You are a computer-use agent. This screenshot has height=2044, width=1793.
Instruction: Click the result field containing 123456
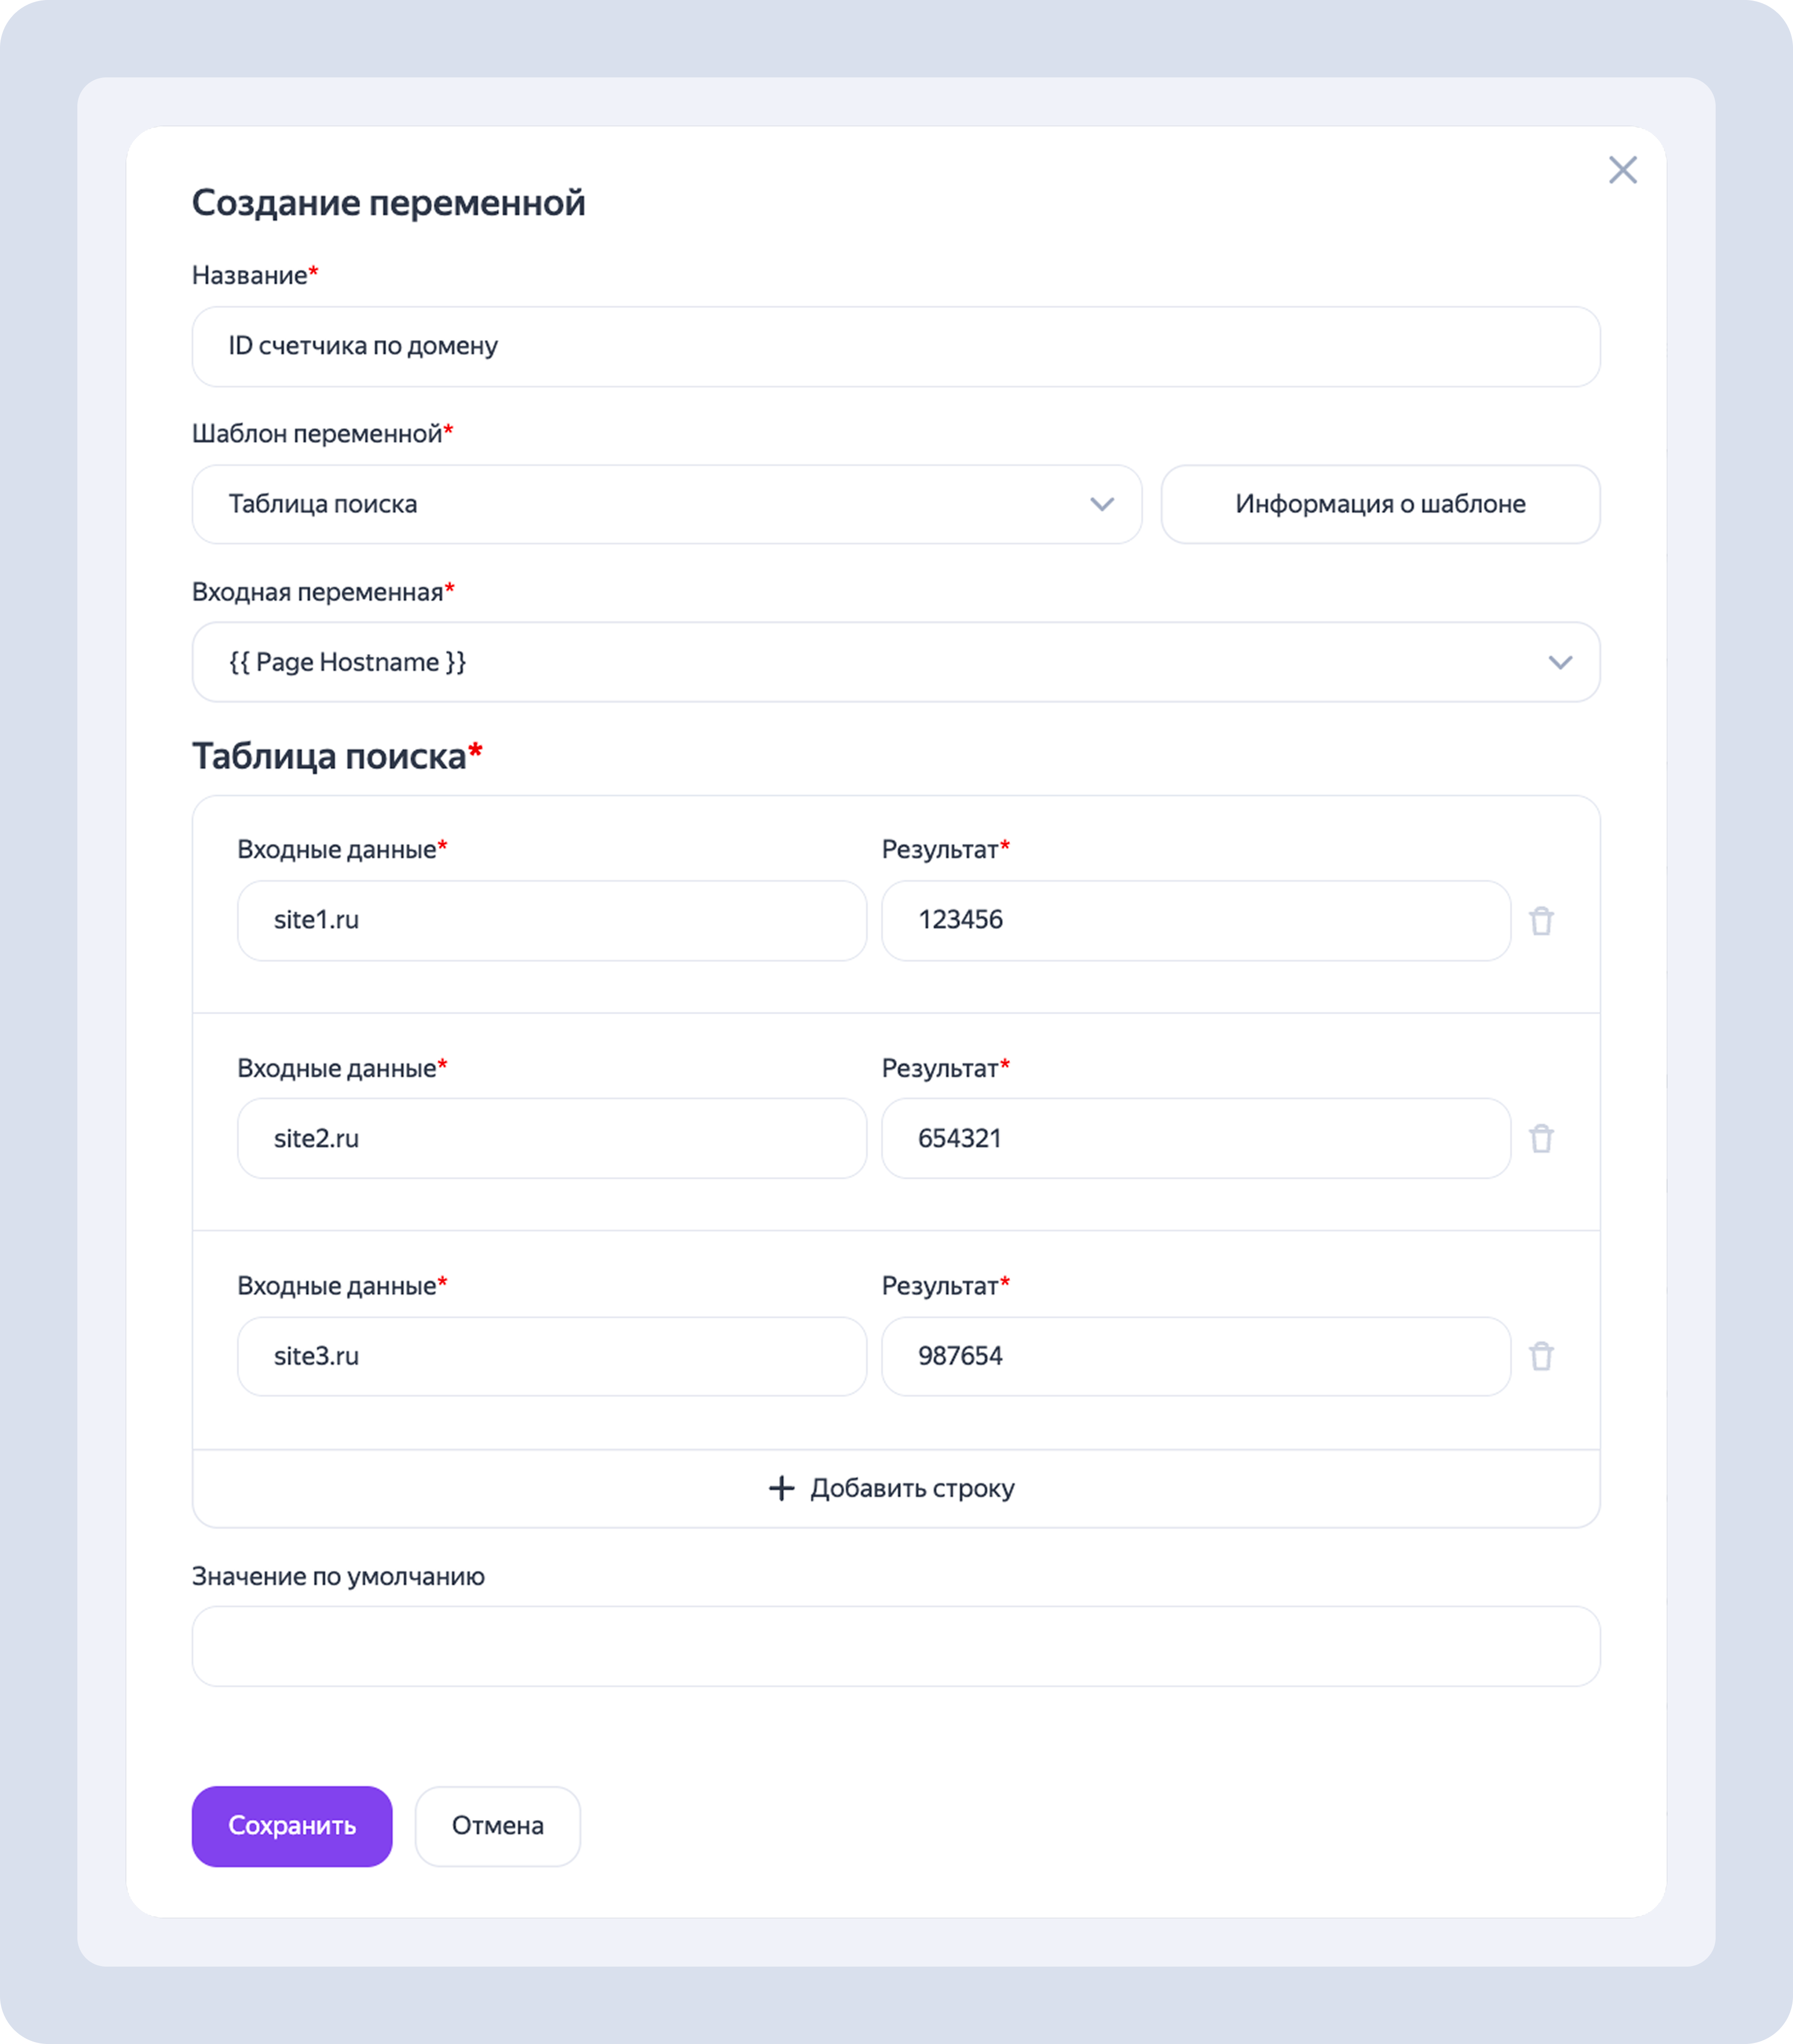coord(1195,920)
